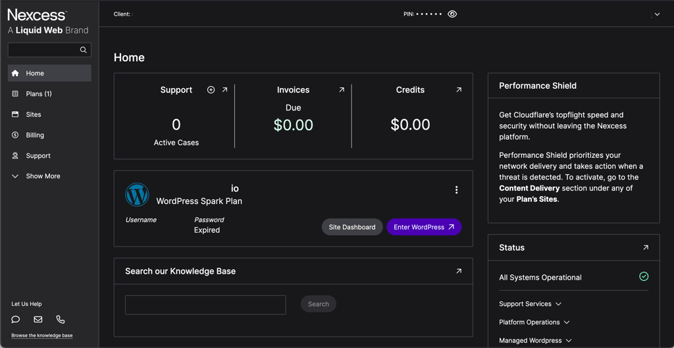Viewport: 674px width, 348px height.
Task: Open Support in sidebar menu
Action: 49,155
